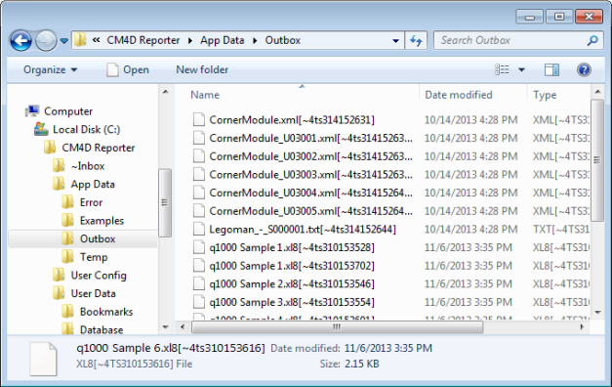Click the up arrow of the navigation pane scrollbar
This screenshot has height=387, width=612.
point(166,92)
